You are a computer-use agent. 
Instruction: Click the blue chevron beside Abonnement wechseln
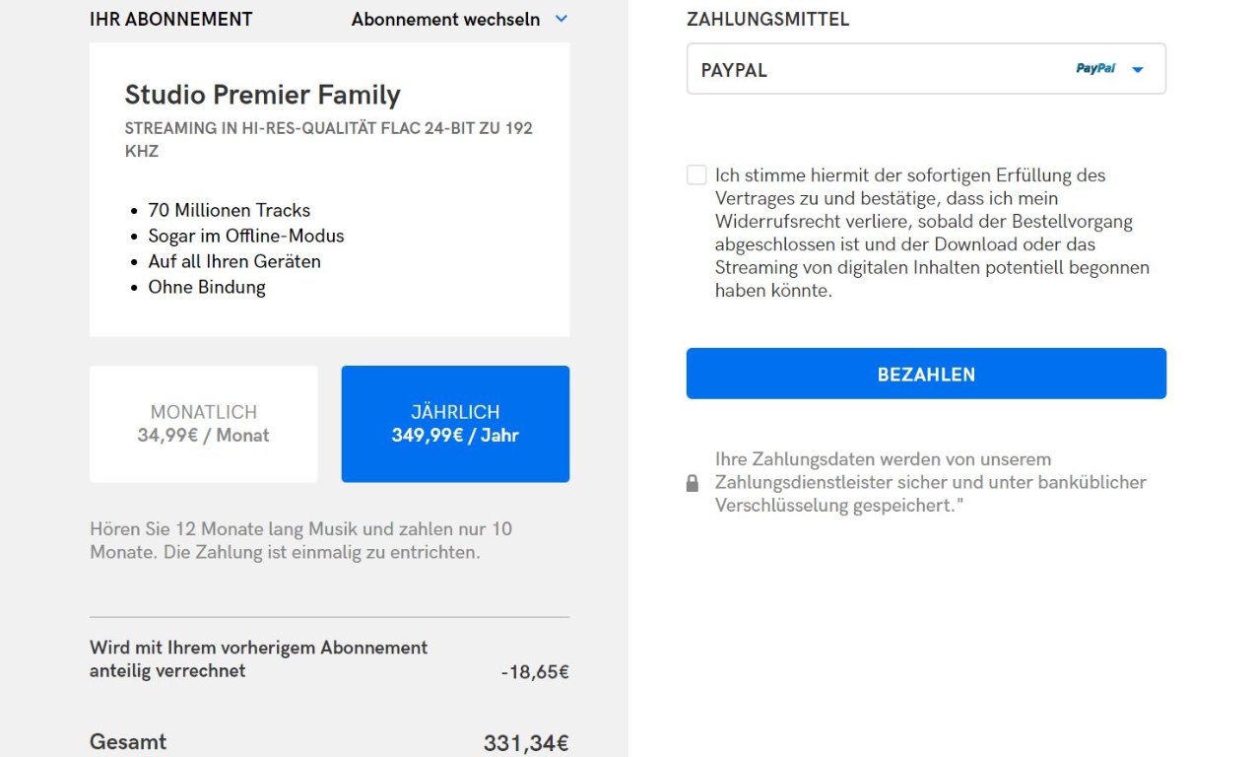(562, 19)
